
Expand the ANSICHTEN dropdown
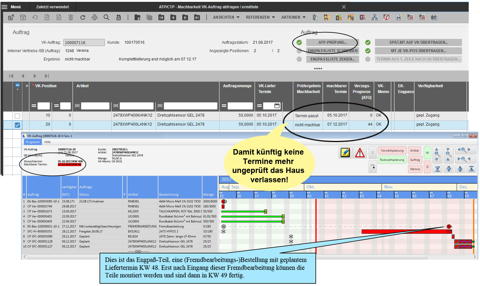click(x=226, y=17)
